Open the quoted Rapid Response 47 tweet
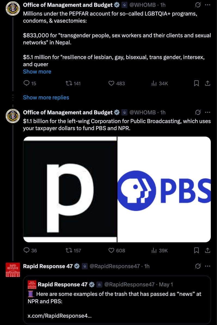Viewport: 217px width, 325px height. pos(117,300)
